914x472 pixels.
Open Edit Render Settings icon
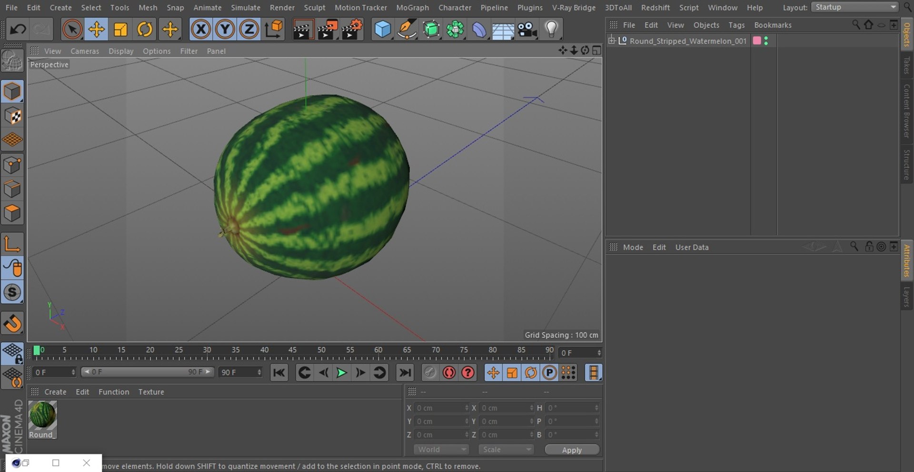pyautogui.click(x=352, y=30)
